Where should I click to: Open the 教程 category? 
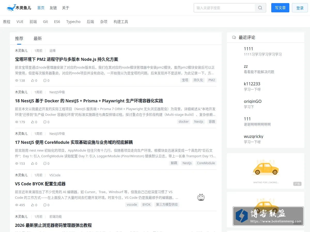[x=7, y=22]
